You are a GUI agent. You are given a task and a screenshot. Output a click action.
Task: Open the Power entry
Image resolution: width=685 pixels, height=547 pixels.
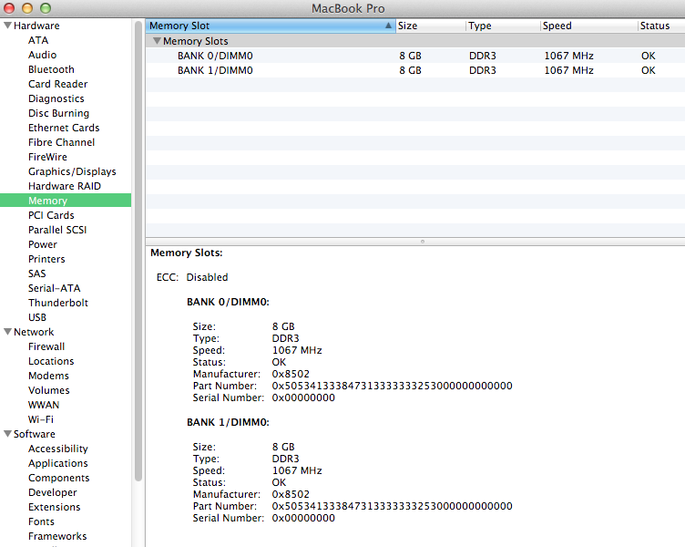click(43, 244)
